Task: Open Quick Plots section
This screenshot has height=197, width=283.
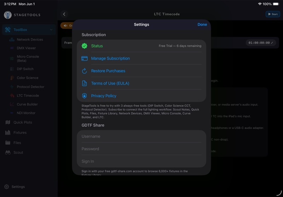Action: (x=23, y=122)
